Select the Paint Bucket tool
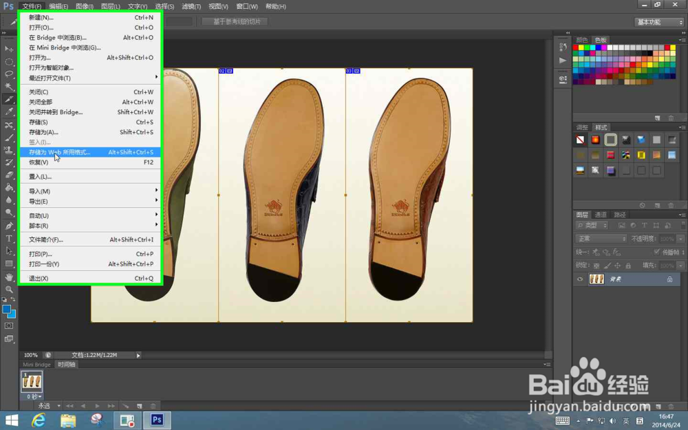The width and height of the screenshot is (688, 430). pos(9,187)
